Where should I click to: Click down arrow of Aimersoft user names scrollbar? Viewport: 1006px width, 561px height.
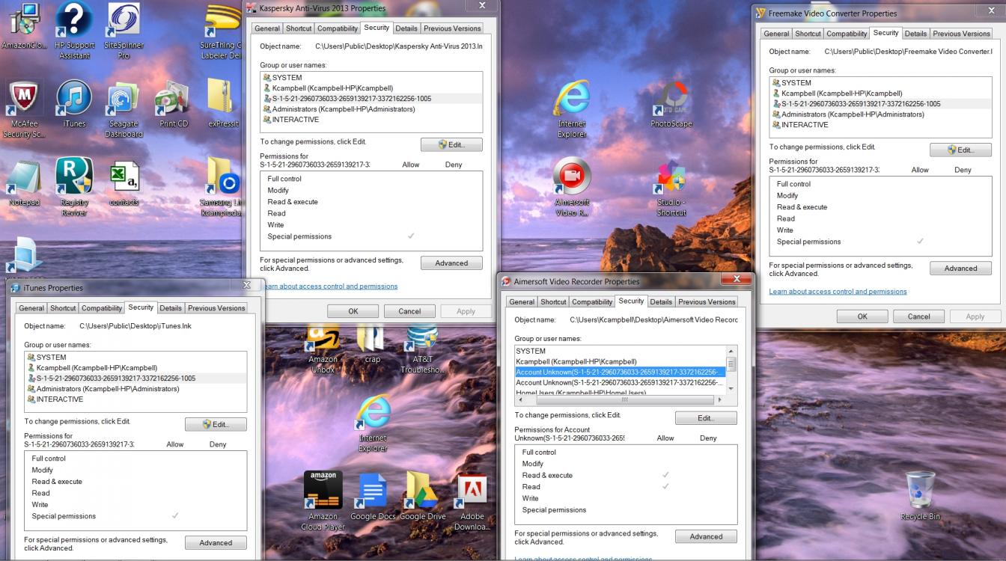click(x=731, y=389)
